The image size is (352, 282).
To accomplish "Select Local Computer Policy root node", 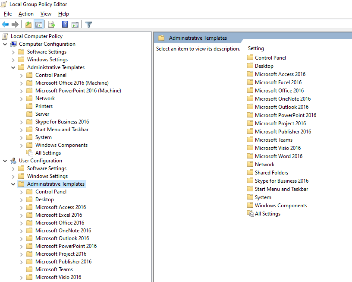I will click(x=37, y=36).
